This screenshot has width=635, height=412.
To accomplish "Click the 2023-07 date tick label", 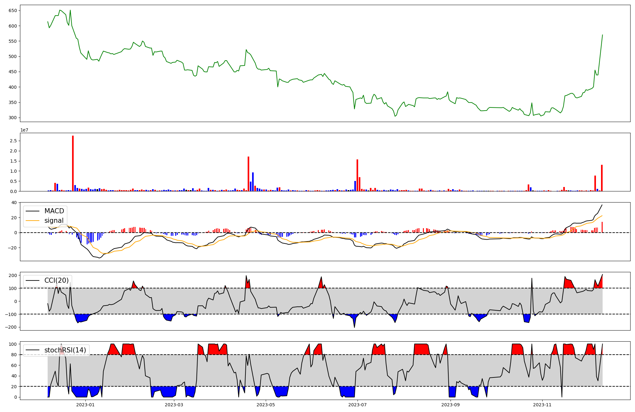I will click(x=358, y=405).
